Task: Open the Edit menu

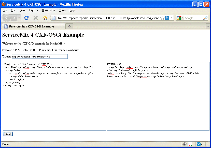Action: tap(13, 10)
